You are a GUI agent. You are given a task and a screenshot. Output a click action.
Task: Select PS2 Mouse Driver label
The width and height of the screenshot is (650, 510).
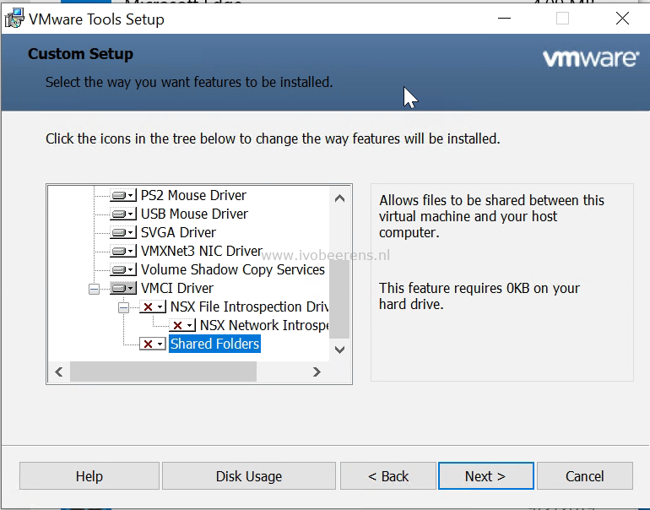[x=193, y=195]
